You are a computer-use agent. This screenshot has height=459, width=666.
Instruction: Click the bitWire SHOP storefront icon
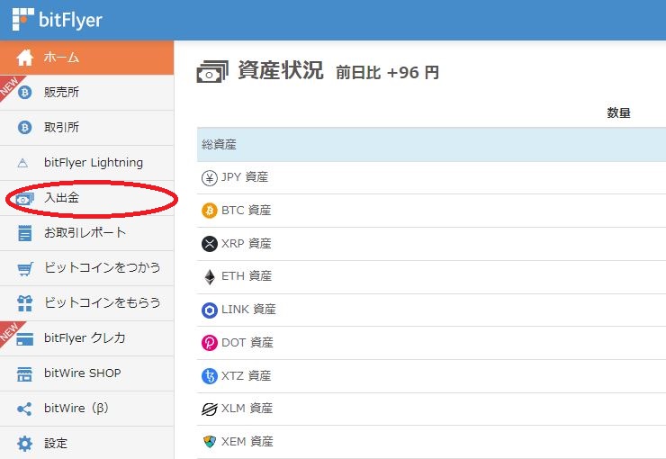coord(24,374)
